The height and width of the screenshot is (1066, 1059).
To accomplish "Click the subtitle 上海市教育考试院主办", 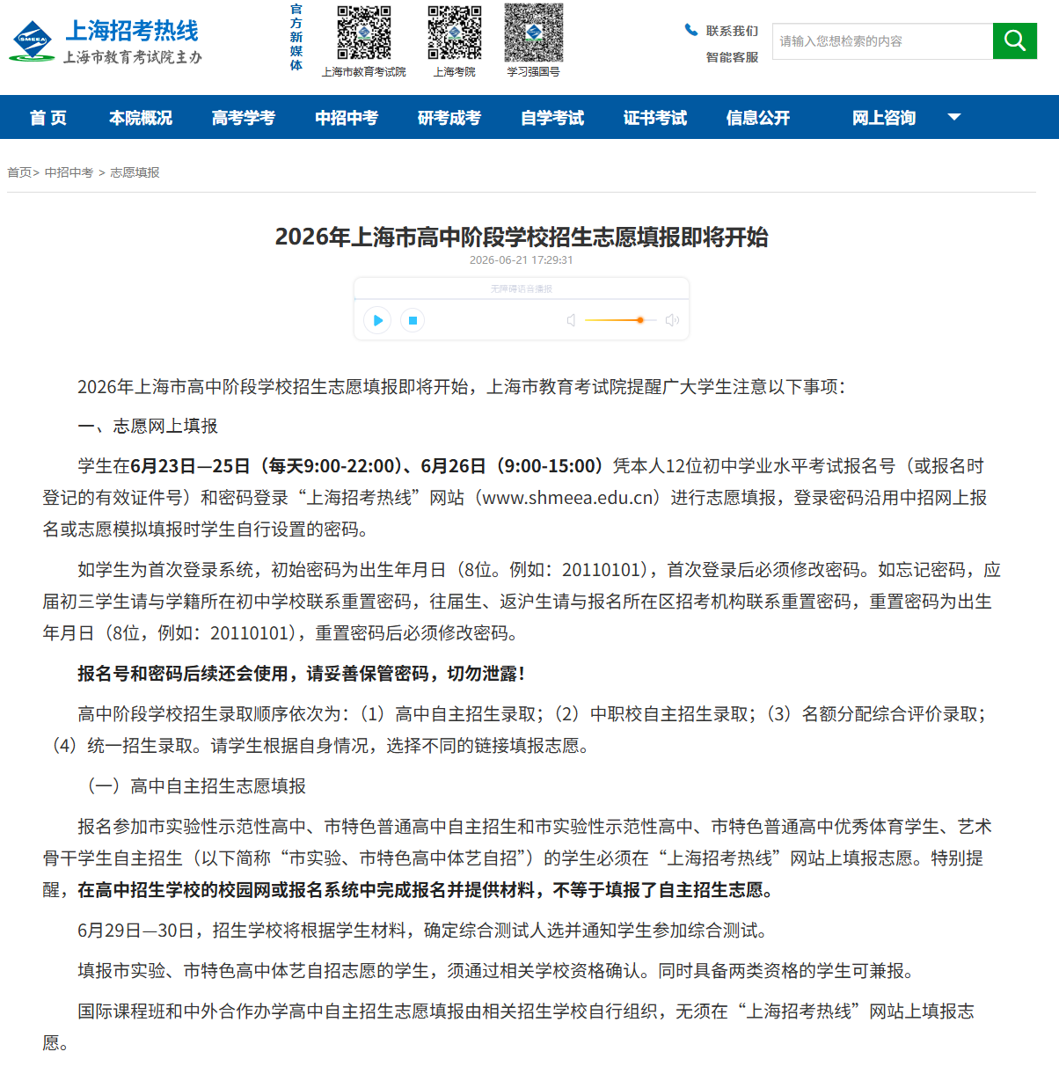I will point(133,57).
